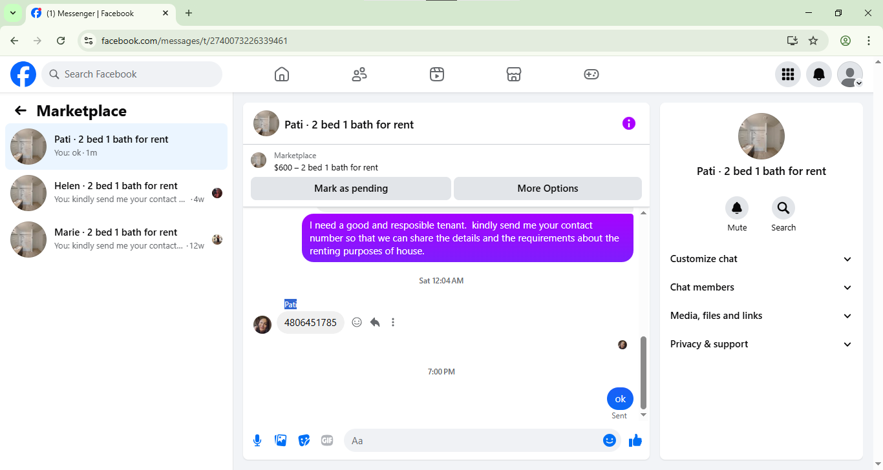Click the Mark as pending button
Viewport: 883px width, 470px height.
pyautogui.click(x=351, y=189)
